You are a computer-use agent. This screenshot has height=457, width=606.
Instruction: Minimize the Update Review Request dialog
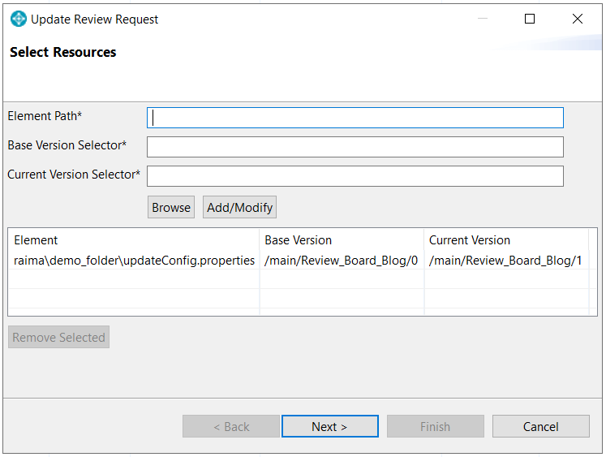[483, 19]
